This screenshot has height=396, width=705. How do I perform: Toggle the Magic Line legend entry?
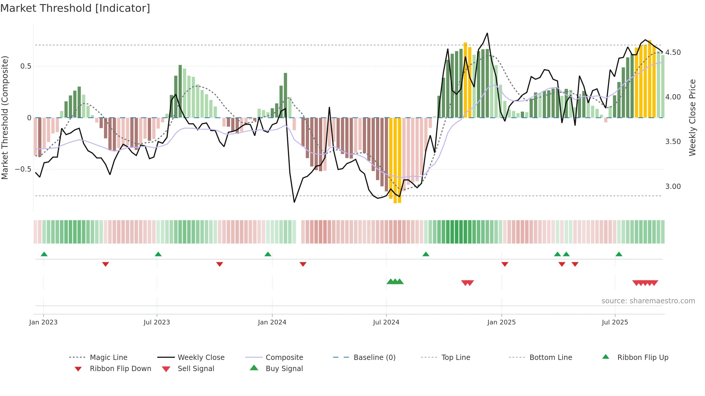(98, 357)
